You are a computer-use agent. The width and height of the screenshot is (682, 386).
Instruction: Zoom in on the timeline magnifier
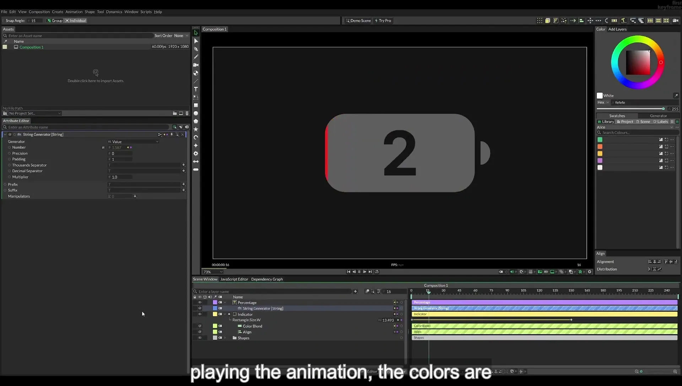click(x=675, y=371)
